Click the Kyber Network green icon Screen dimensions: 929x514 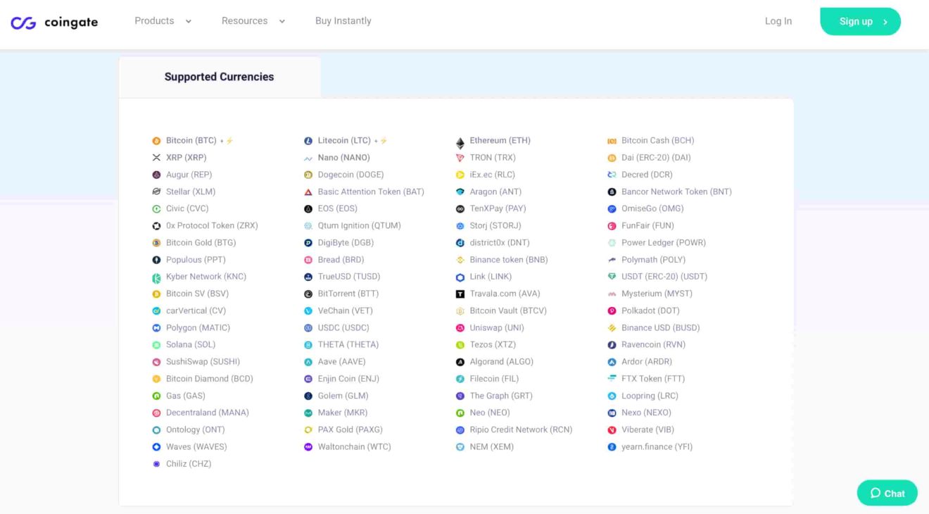(156, 277)
